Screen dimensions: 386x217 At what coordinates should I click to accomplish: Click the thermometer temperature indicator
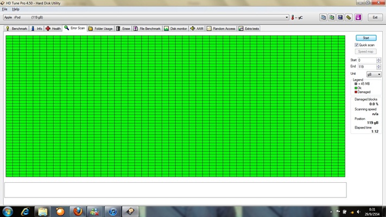[293, 17]
